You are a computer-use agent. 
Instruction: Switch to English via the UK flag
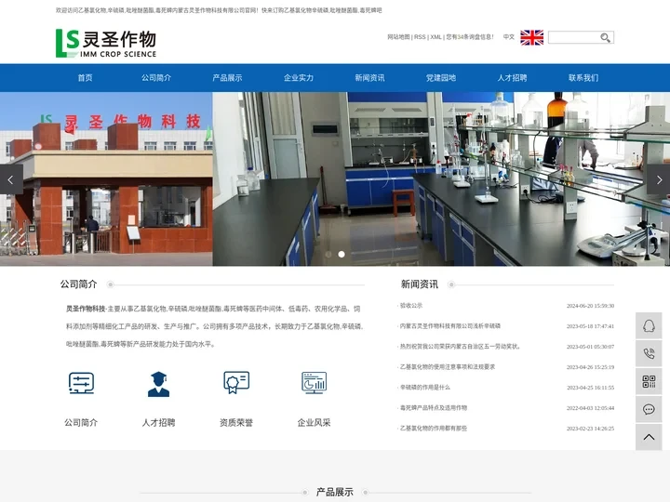(531, 37)
